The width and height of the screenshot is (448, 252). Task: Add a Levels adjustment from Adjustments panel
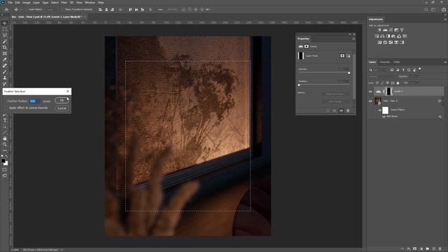click(385, 29)
